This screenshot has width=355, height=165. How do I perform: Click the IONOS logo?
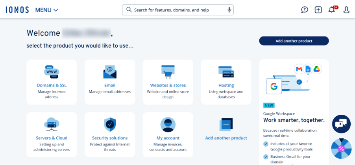[x=17, y=10]
